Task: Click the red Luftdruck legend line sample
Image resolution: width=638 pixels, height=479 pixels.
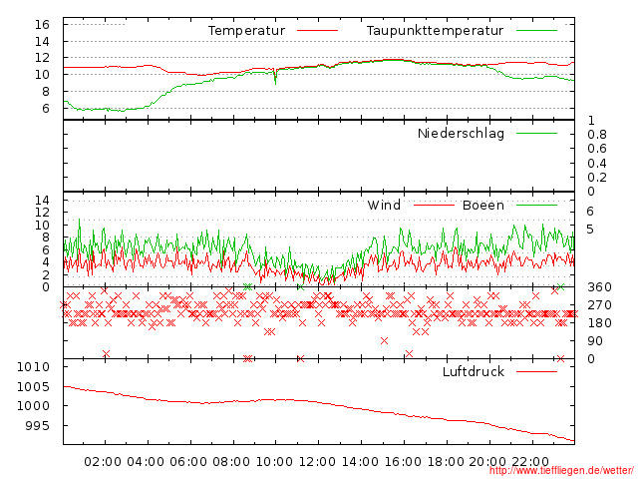Action: 536,371
